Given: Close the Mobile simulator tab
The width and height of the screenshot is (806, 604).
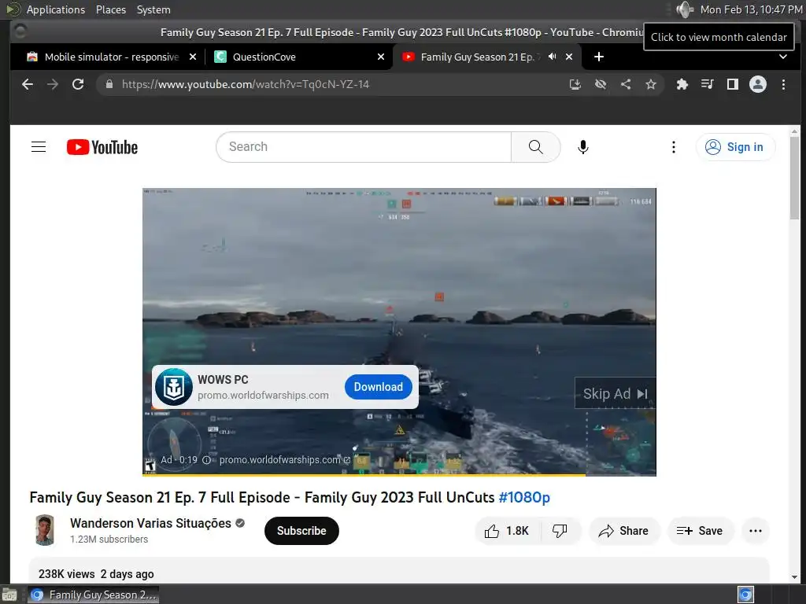Looking at the screenshot, I should [x=193, y=57].
